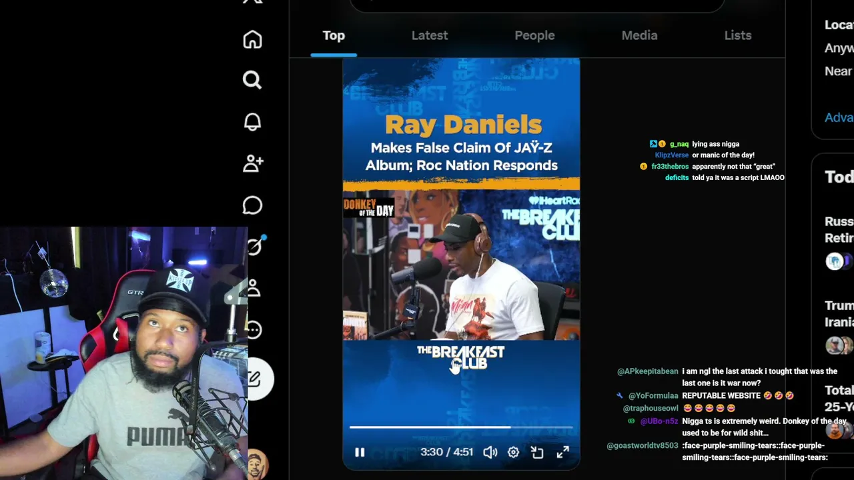Switch to the Top tab
854x480 pixels.
334,35
